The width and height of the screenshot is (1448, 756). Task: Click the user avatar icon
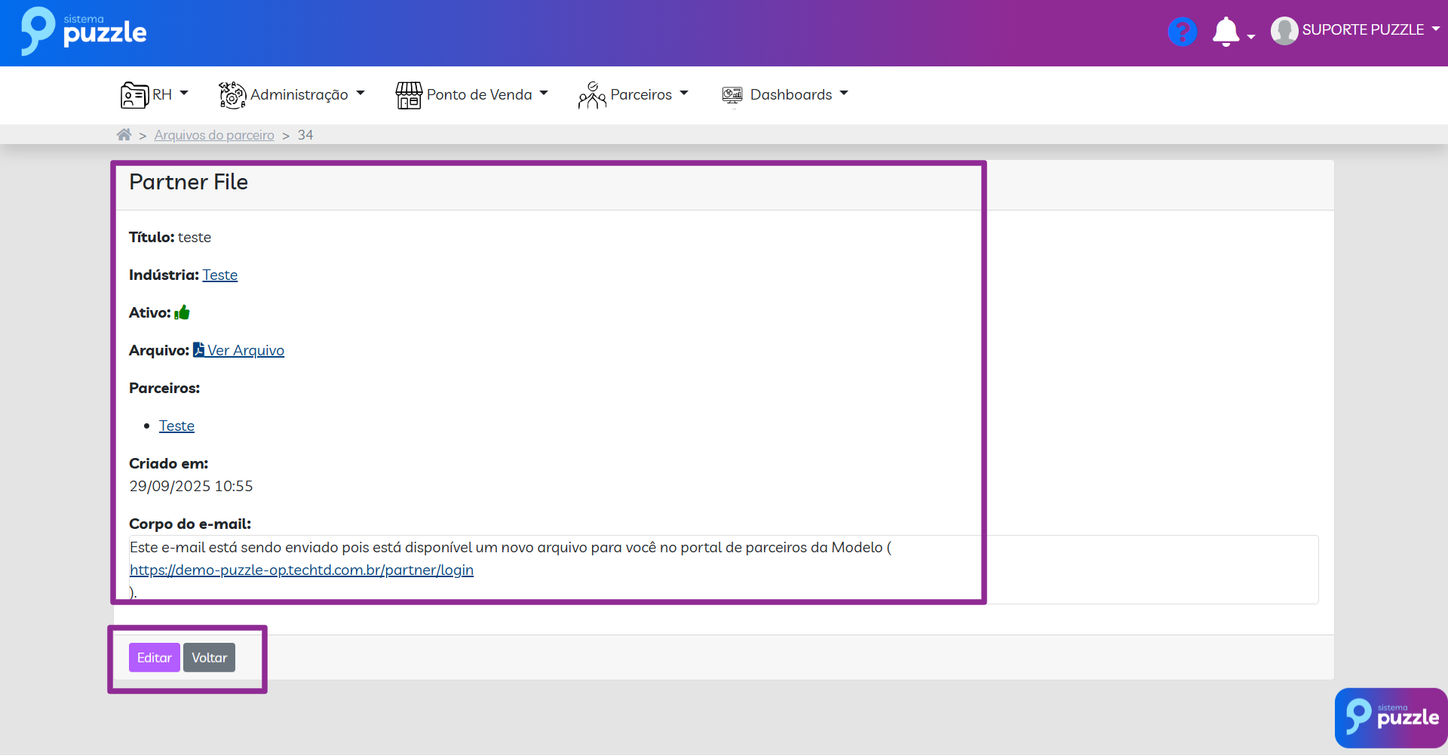point(1284,31)
